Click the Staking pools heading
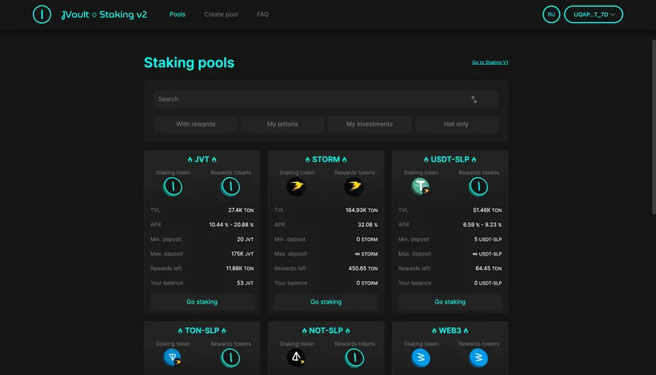The width and height of the screenshot is (656, 375). (x=189, y=62)
